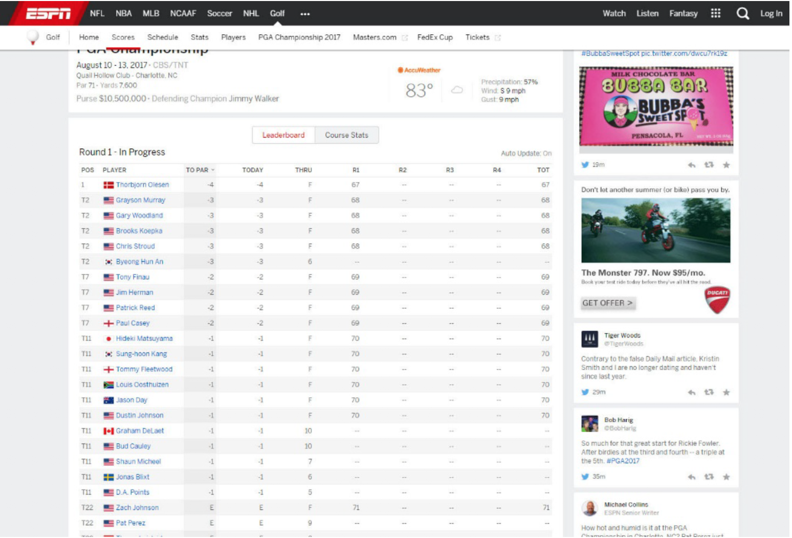The height and width of the screenshot is (538, 792).
Task: Open the Listen link
Action: [649, 14]
